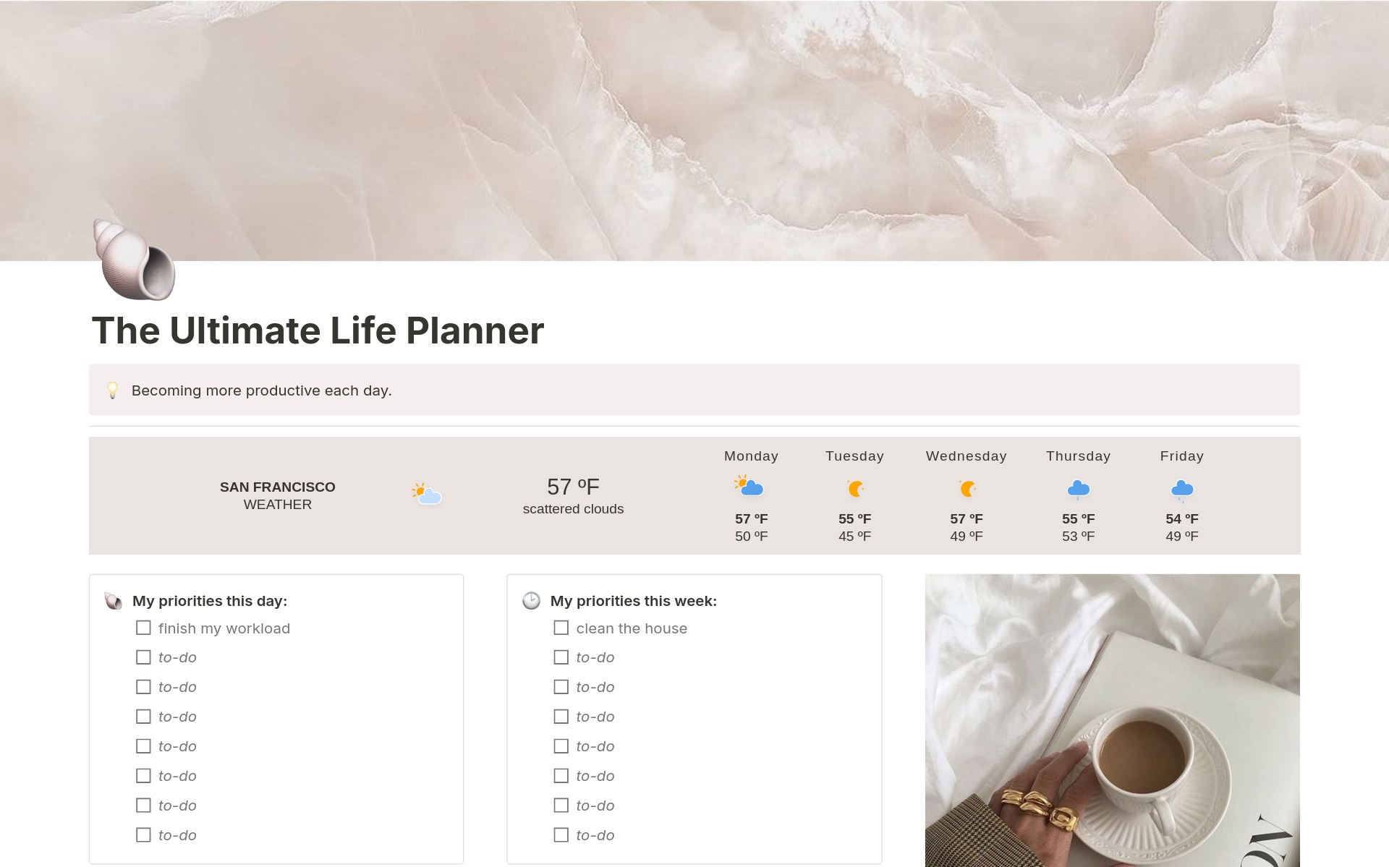Click the clock icon beside weekly priorities
1389x867 pixels.
pos(531,601)
